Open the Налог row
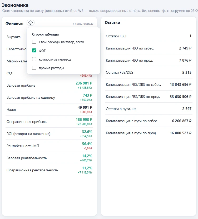Image resolution: width=198 pixels, height=219 pixels. coord(49,109)
